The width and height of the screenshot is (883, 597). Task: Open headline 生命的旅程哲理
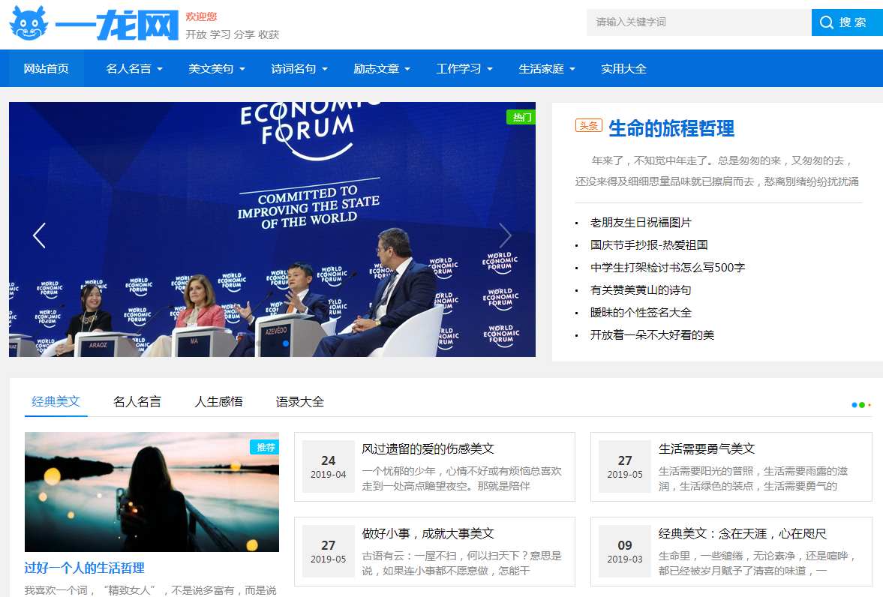click(x=671, y=128)
